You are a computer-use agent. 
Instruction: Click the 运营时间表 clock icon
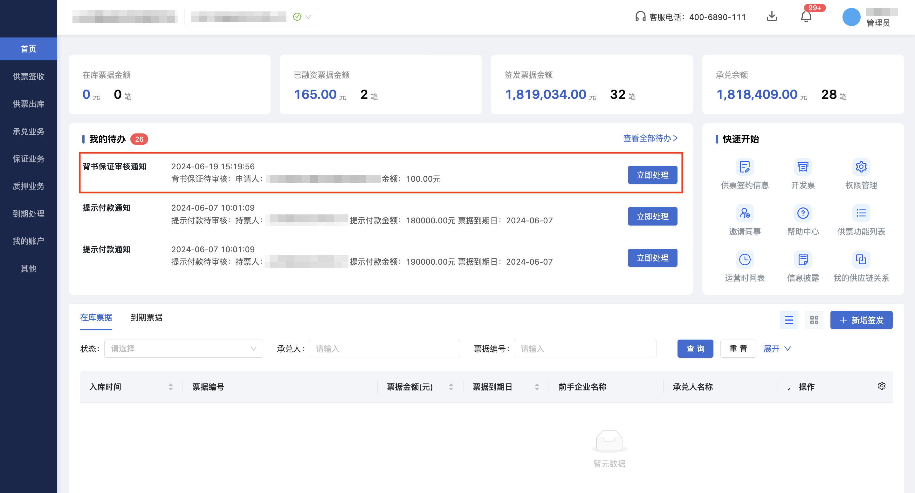pos(745,260)
